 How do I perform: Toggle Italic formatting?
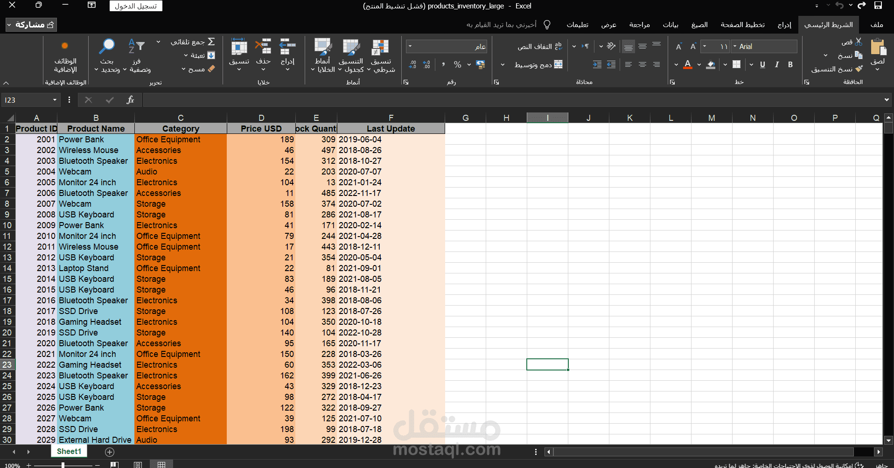point(776,64)
